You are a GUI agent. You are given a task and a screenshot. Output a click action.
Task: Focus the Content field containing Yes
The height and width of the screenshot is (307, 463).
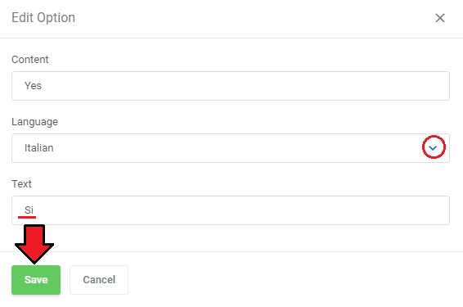click(x=231, y=86)
